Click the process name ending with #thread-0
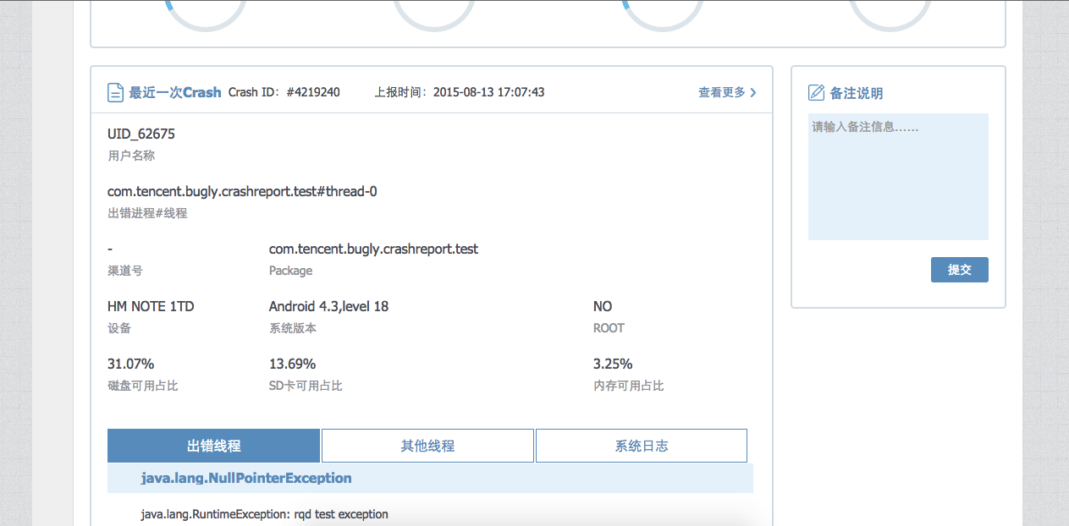Screen dimensions: 1069x526 tap(242, 191)
